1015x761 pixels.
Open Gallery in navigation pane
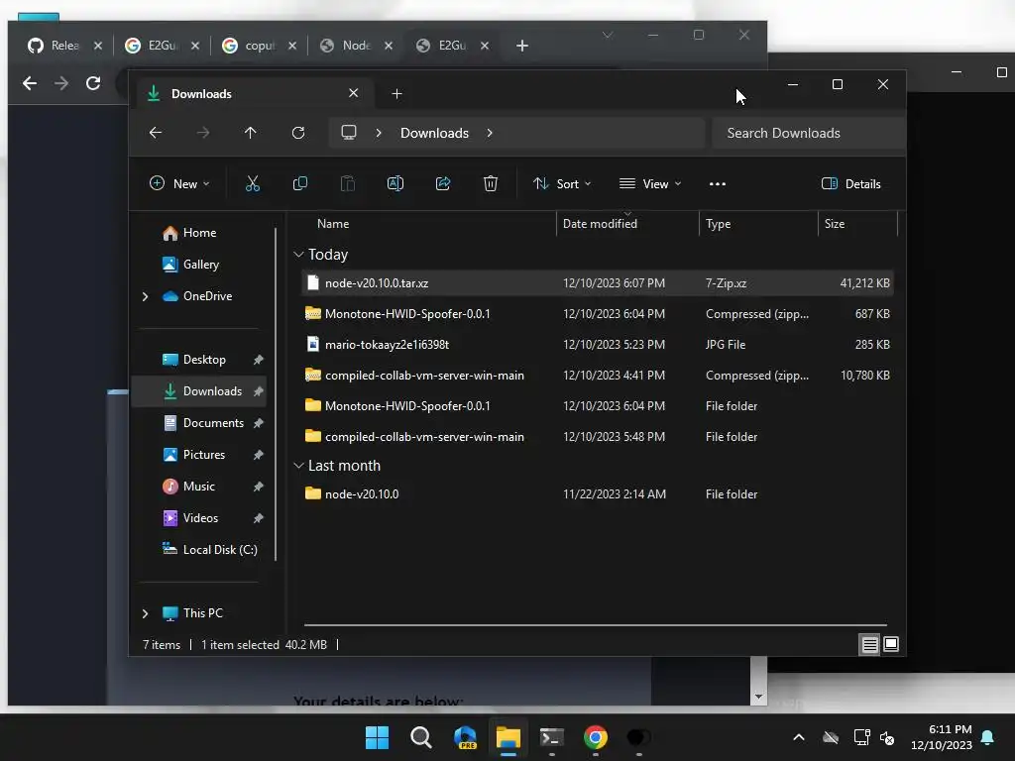(200, 264)
